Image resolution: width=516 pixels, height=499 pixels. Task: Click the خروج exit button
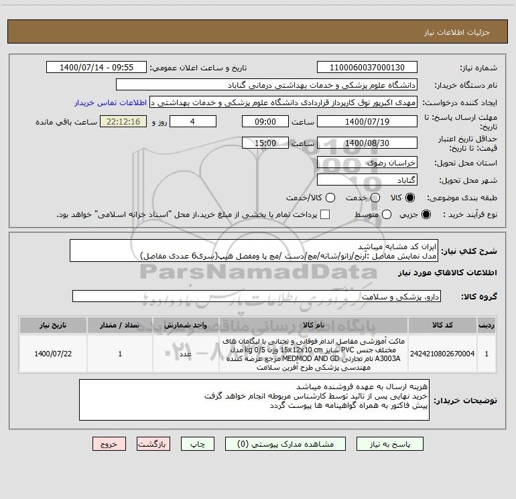coord(109,444)
